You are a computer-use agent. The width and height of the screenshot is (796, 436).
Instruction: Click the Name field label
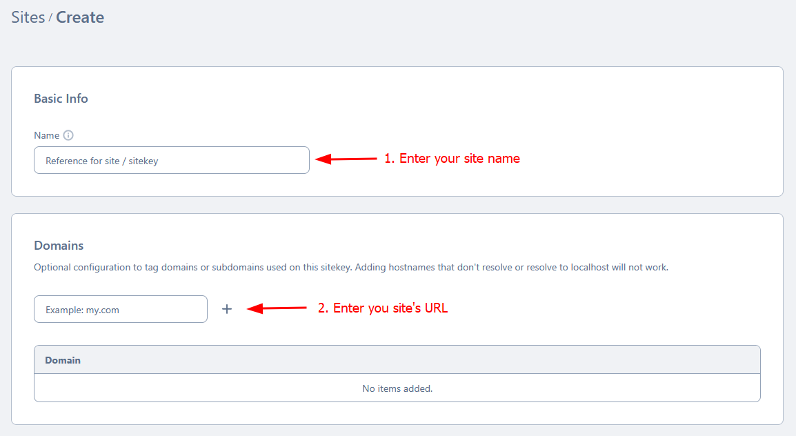point(47,135)
